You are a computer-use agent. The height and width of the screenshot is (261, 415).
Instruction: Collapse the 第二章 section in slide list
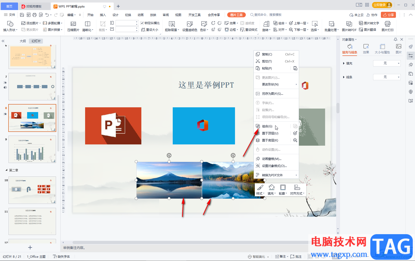(7, 170)
